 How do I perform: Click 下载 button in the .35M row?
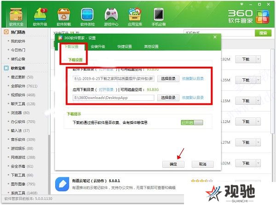point(246,80)
